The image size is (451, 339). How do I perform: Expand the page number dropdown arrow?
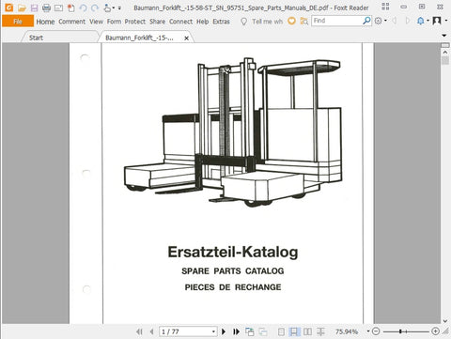[213, 331]
